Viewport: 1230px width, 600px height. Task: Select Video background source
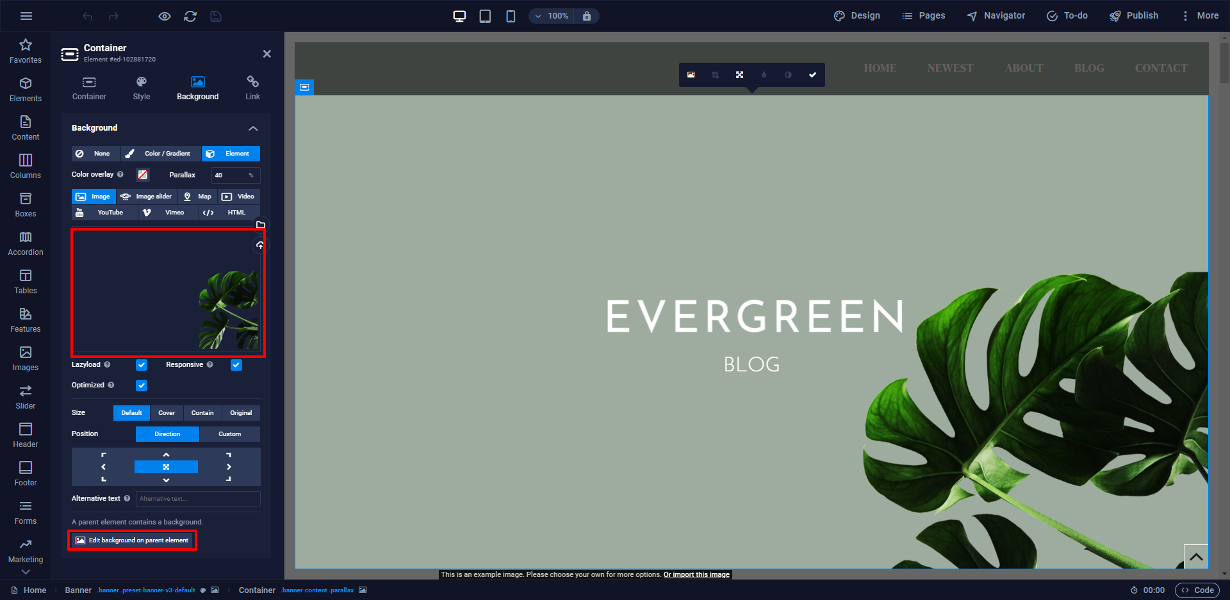(x=239, y=197)
